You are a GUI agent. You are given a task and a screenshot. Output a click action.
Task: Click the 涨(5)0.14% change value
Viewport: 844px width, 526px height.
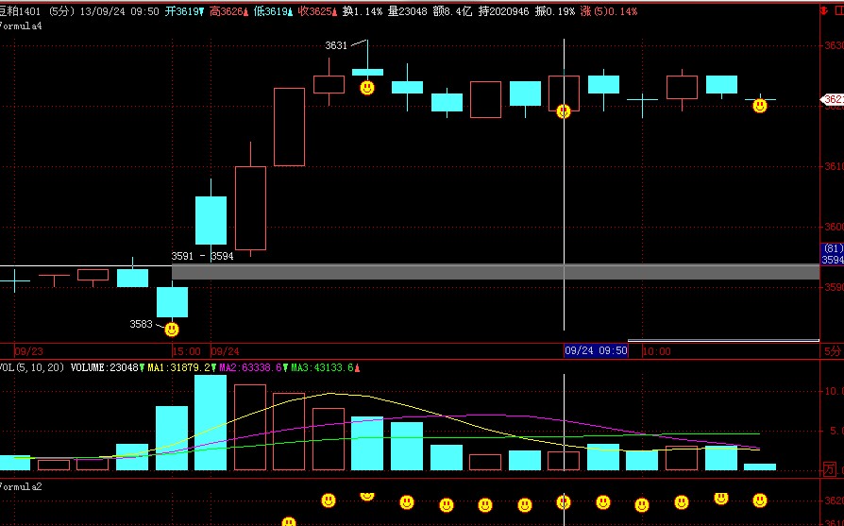pyautogui.click(x=609, y=11)
